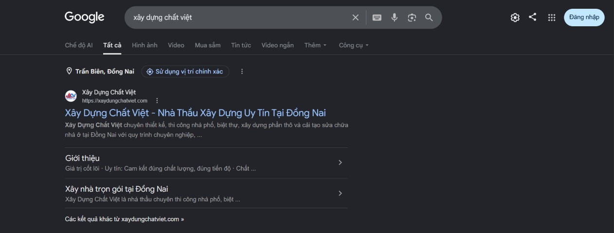Open the Video results tab
Viewport: 614px width, 233px height.
[x=176, y=45]
